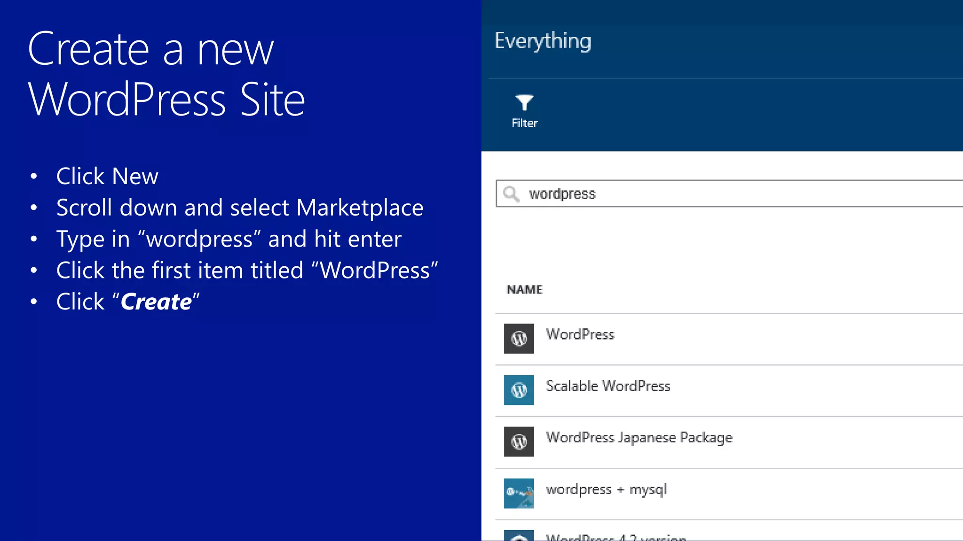Select the WordPress 4.2 version entry
963x541 pixels.
(616, 537)
